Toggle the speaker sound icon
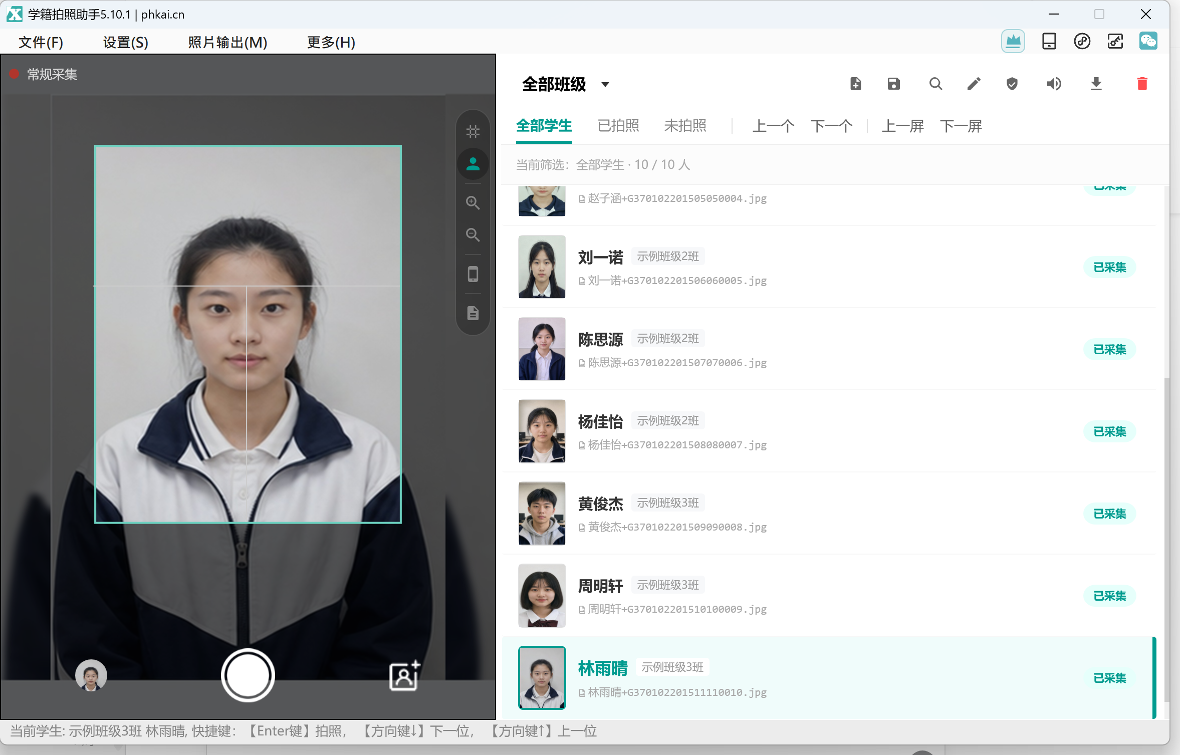This screenshot has width=1180, height=755. pyautogui.click(x=1053, y=84)
